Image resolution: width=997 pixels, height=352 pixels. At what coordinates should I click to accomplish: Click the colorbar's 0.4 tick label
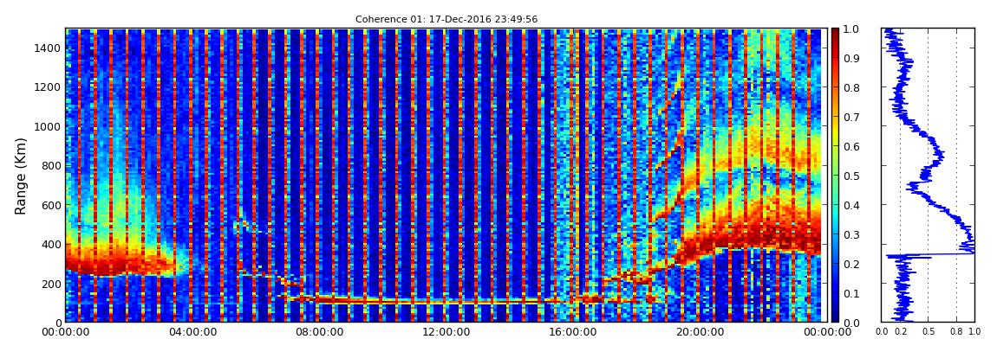click(x=851, y=206)
